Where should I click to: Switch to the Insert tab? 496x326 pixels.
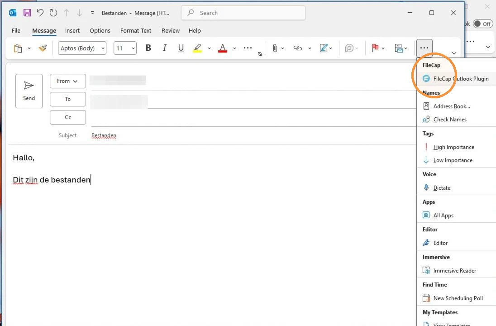click(72, 31)
